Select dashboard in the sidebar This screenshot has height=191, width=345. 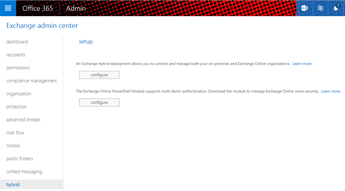[x=17, y=41]
